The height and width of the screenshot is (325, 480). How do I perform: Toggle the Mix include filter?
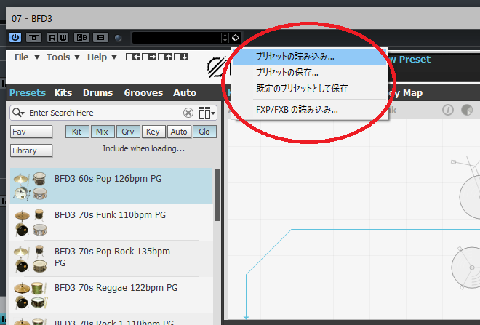click(x=103, y=132)
